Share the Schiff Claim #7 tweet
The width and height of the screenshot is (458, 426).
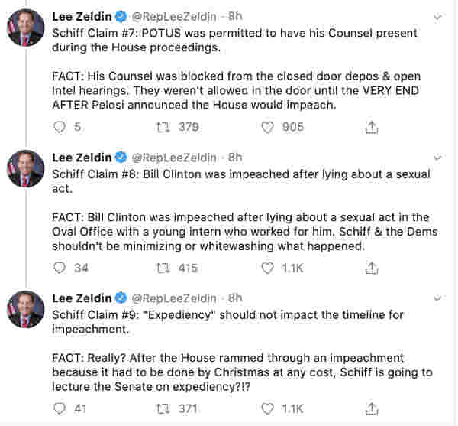[372, 127]
